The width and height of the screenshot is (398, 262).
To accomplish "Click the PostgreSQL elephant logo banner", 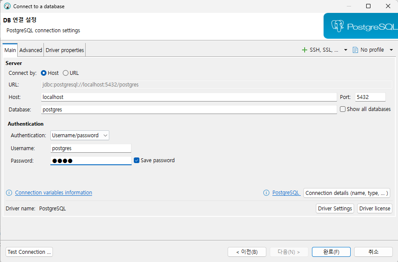I will click(361, 26).
